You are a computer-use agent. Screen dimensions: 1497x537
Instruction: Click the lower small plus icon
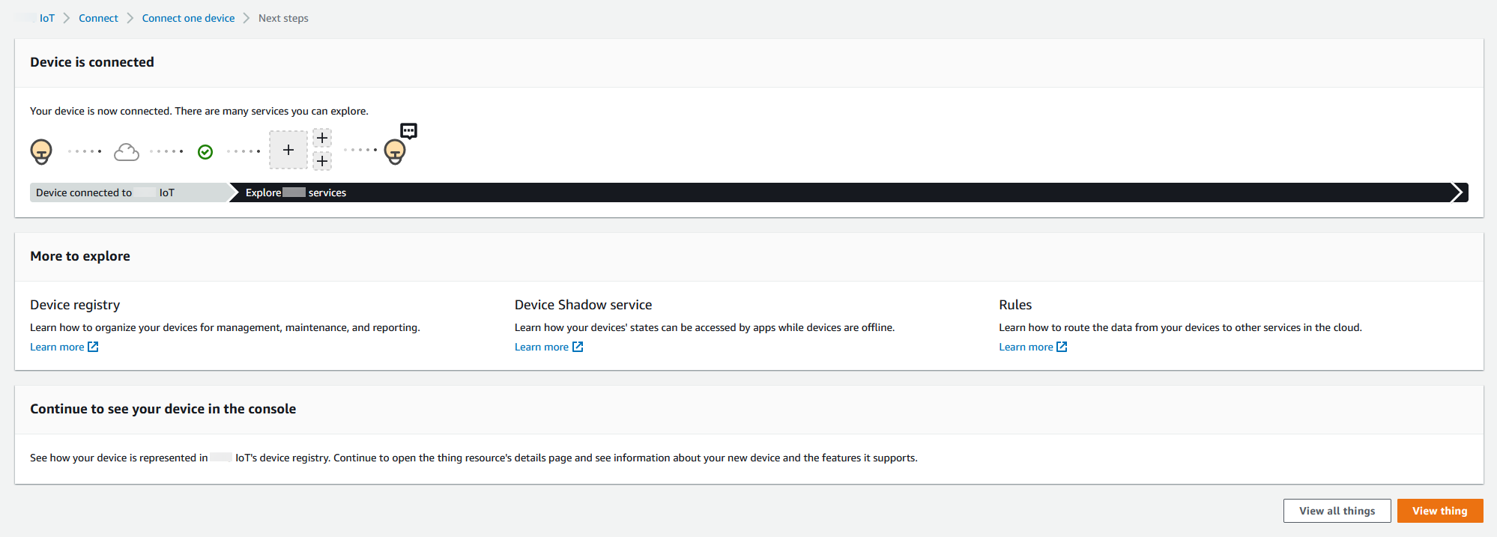pyautogui.click(x=322, y=161)
